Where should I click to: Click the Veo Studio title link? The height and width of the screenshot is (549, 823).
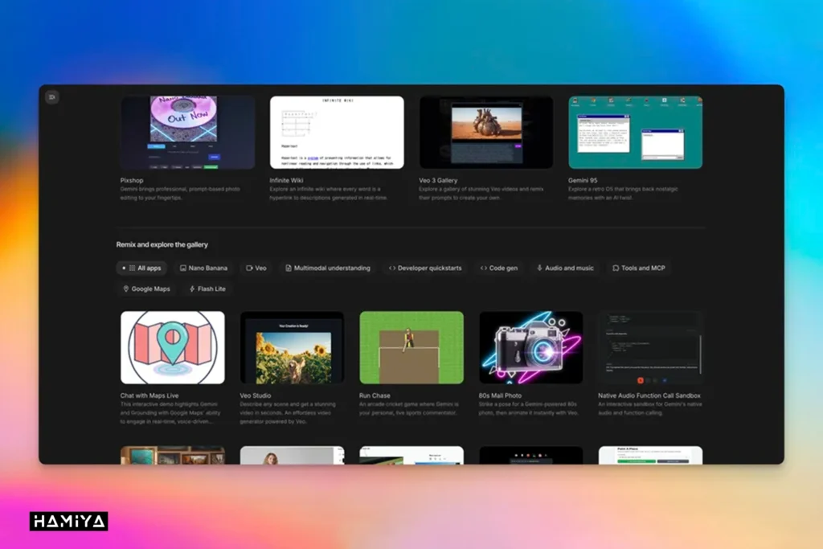(256, 395)
